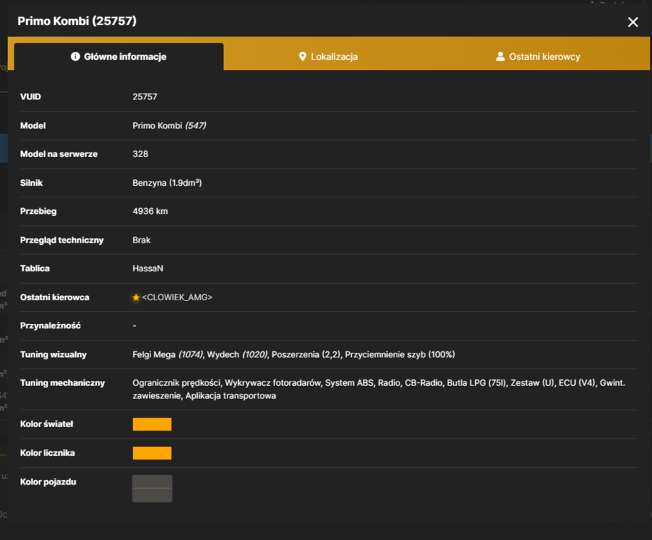Viewport: 652px width, 540px height.
Task: Click the gray Kolor pojazdu swatch
Action: click(x=152, y=488)
